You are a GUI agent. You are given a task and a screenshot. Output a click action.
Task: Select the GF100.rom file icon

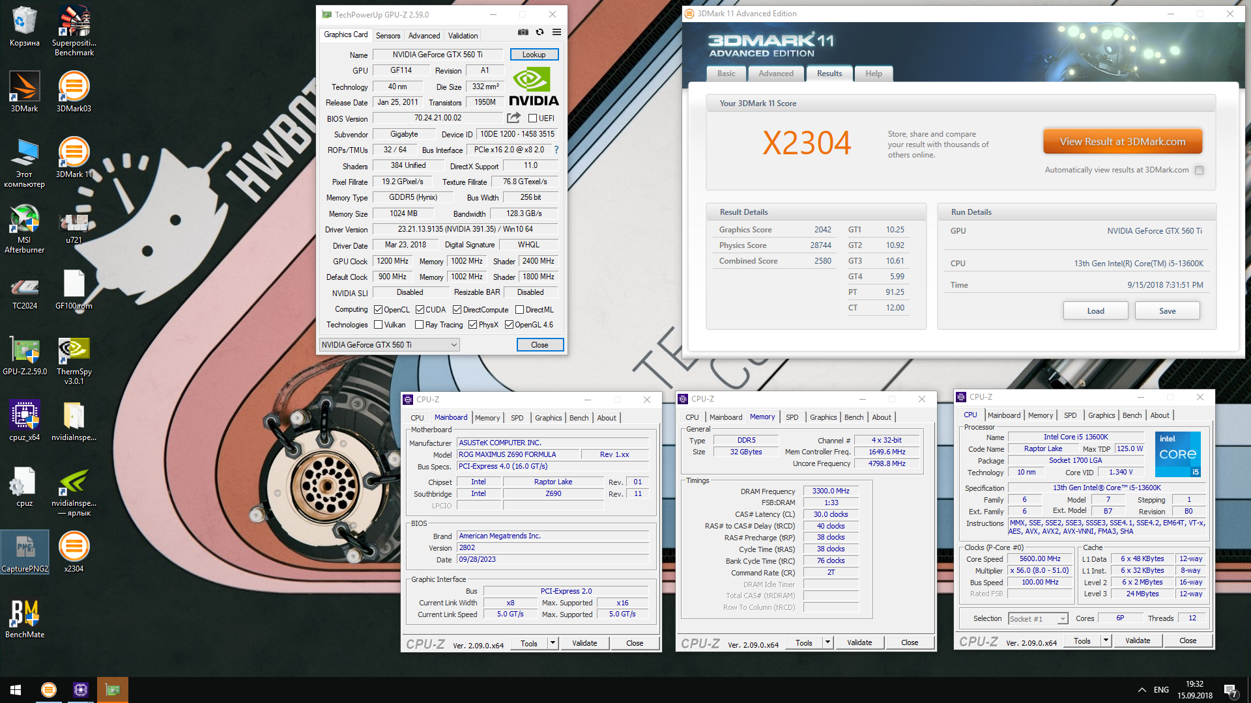coord(74,290)
